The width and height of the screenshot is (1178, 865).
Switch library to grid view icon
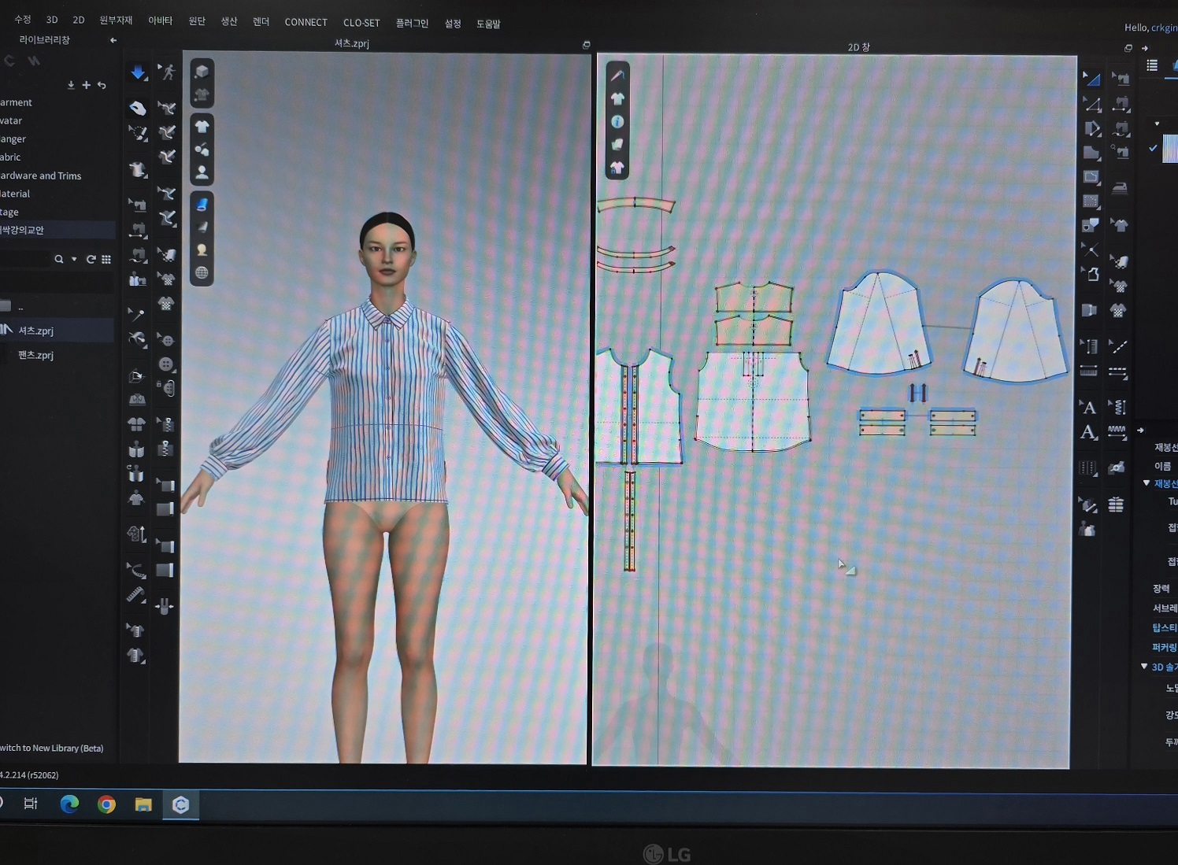click(x=106, y=259)
